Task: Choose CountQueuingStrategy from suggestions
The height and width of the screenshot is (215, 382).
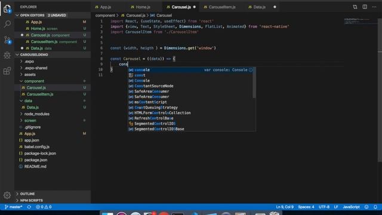Action: [190, 107]
